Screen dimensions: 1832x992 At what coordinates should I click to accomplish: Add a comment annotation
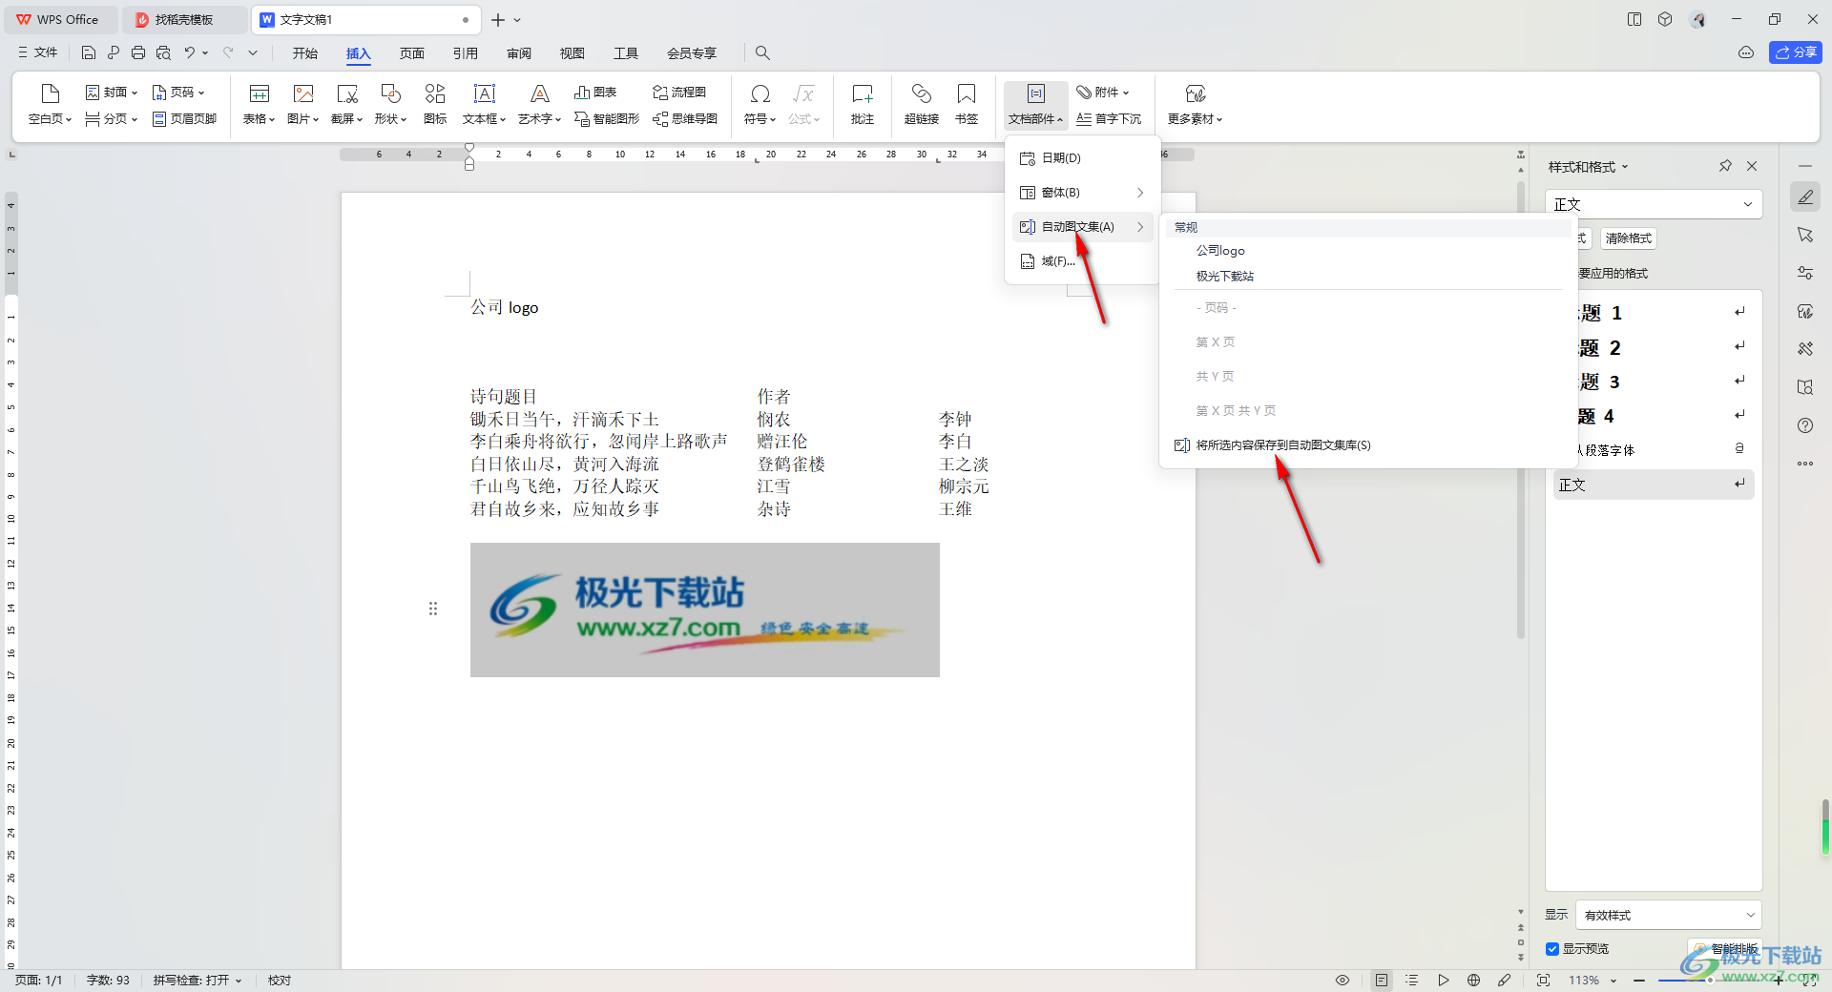(863, 104)
